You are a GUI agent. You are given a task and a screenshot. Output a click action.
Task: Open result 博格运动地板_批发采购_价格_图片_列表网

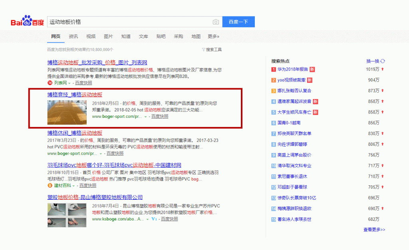coord(97,63)
